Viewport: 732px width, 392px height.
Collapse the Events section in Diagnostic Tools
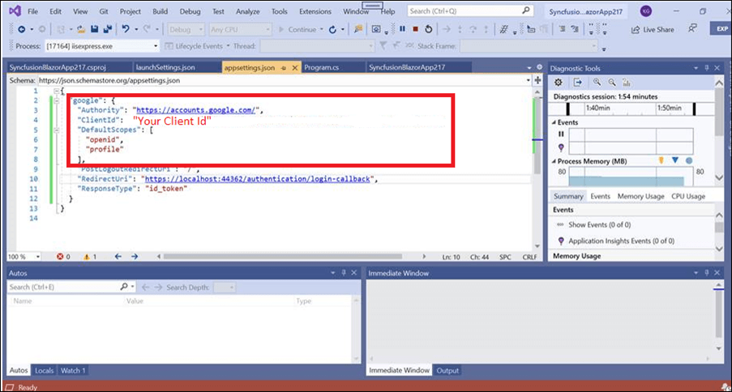556,121
